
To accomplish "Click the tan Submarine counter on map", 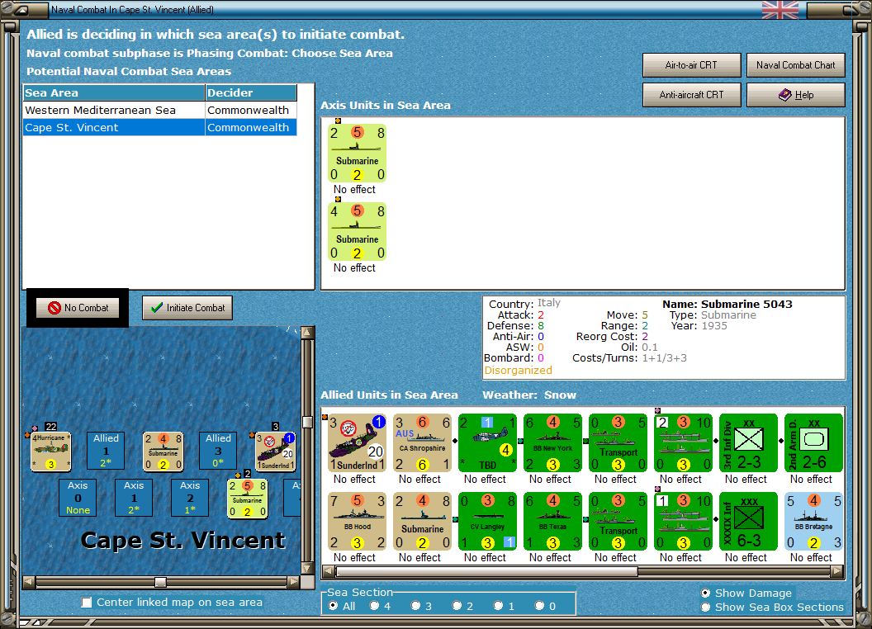I will point(163,452).
